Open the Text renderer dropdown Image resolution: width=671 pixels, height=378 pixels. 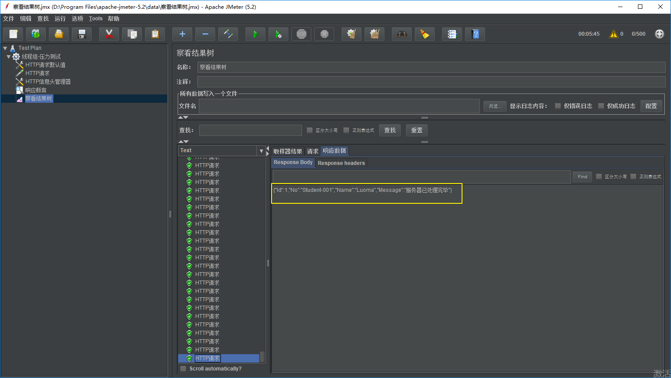[x=261, y=151]
